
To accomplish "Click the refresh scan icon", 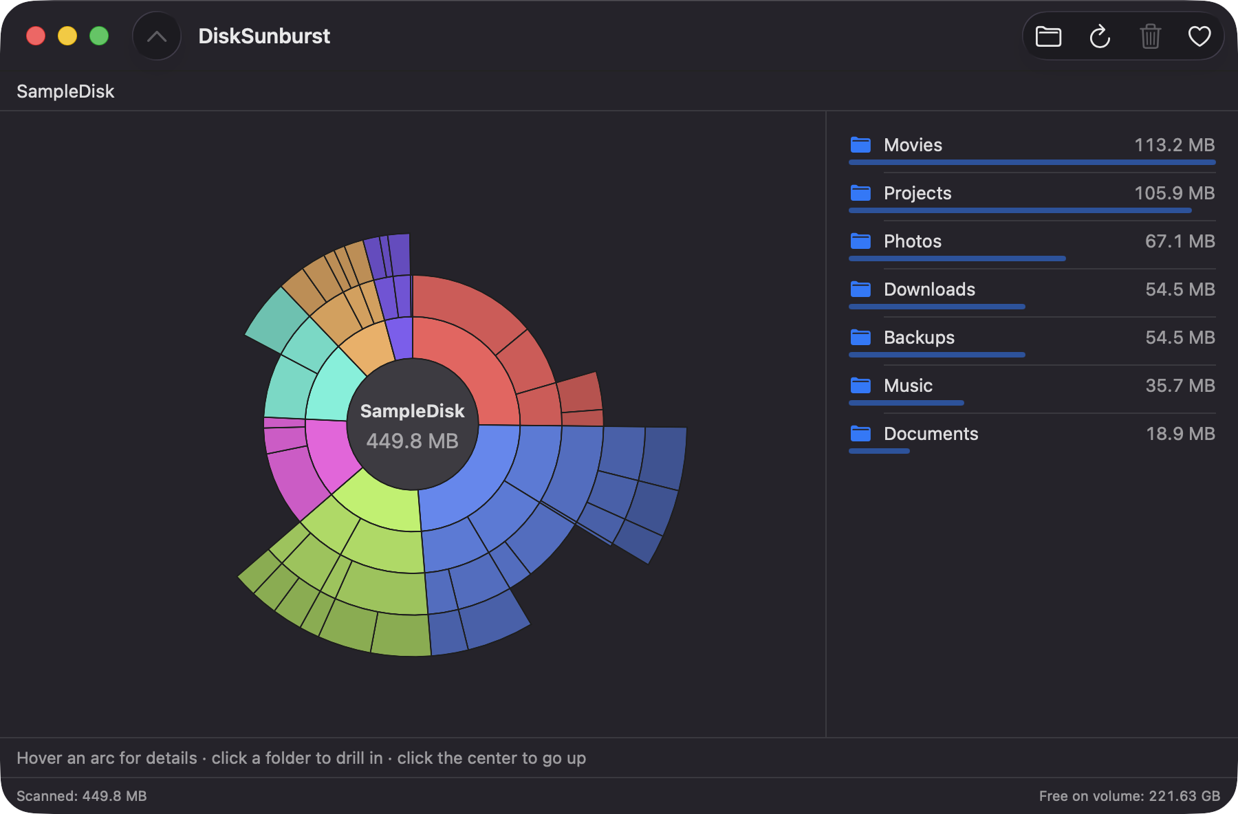I will (1100, 36).
